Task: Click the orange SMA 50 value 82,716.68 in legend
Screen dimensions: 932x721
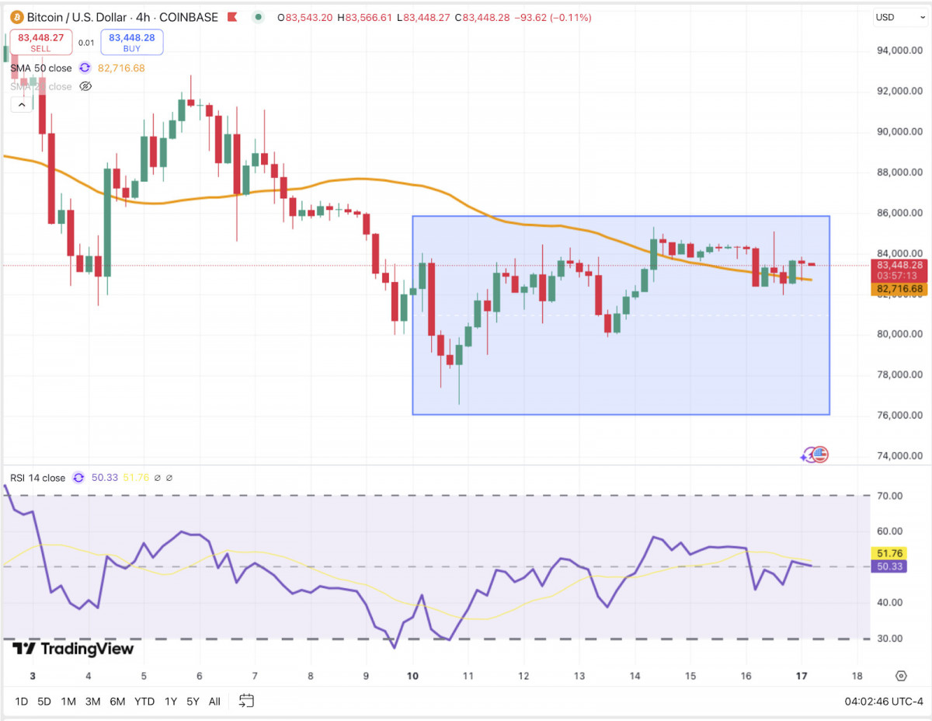Action: [121, 68]
